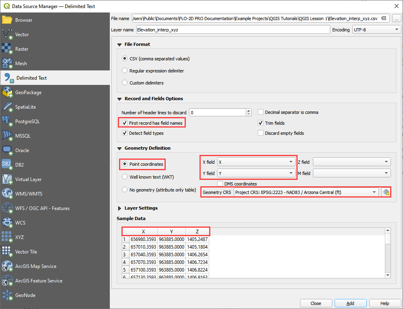The height and width of the screenshot is (309, 403).
Task: Switch to the Vector tab
Action: pos(22,35)
